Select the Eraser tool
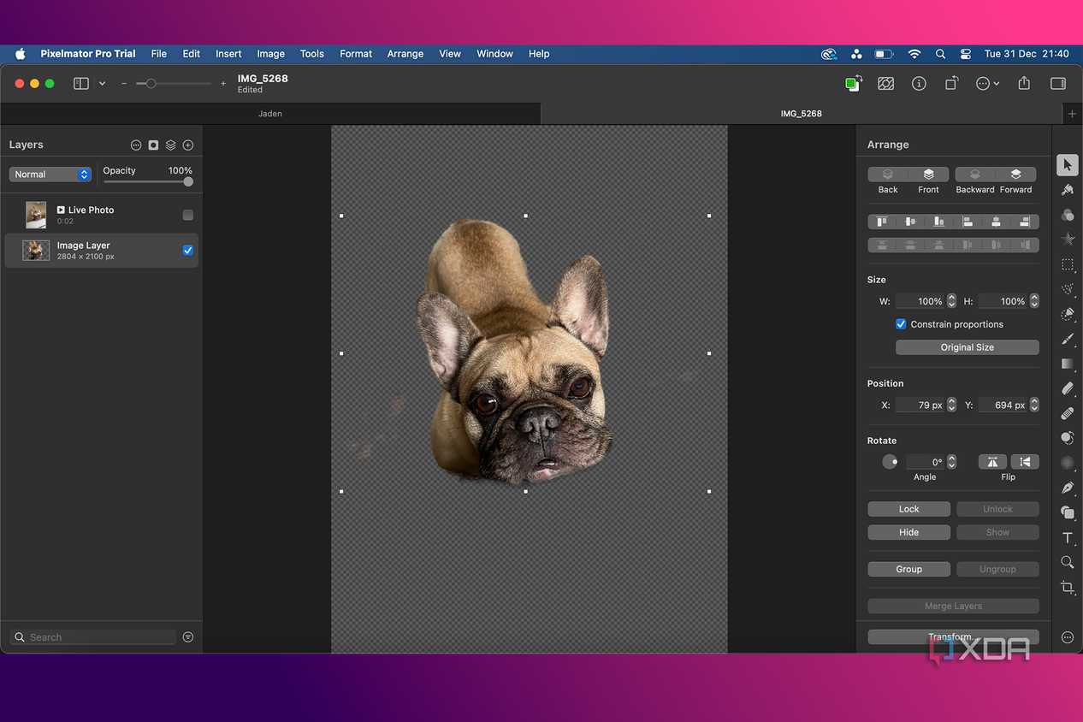The height and width of the screenshot is (722, 1083). click(x=1067, y=388)
